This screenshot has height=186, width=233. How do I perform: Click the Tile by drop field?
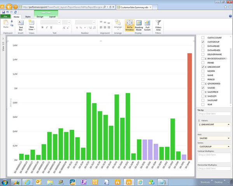[214, 114]
